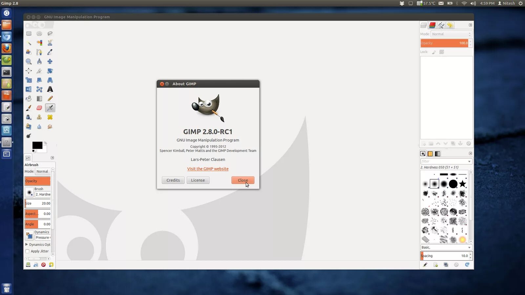
Task: Select the Select by Color tool
Action: click(x=39, y=43)
